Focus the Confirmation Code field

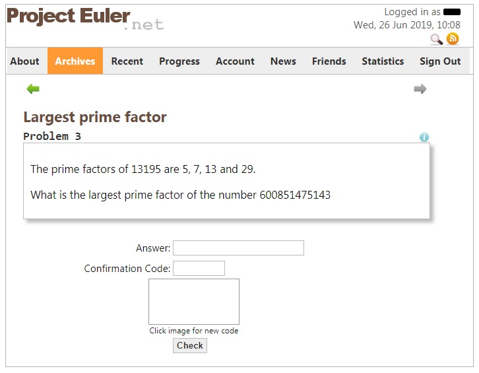[x=199, y=269]
